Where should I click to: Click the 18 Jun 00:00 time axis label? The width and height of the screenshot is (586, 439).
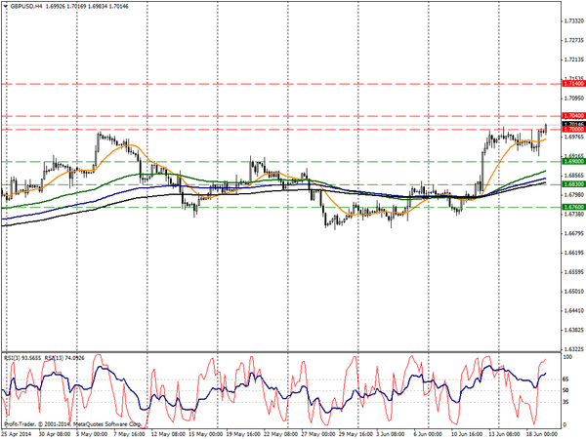[541, 433]
